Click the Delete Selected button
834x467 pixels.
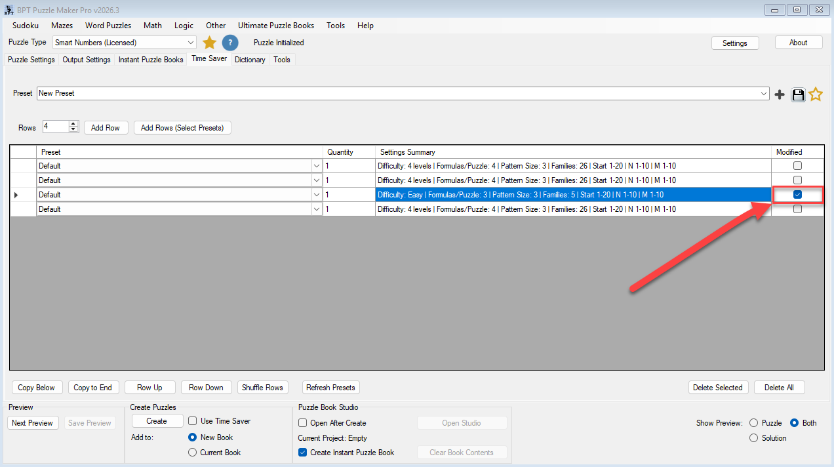pyautogui.click(x=718, y=388)
